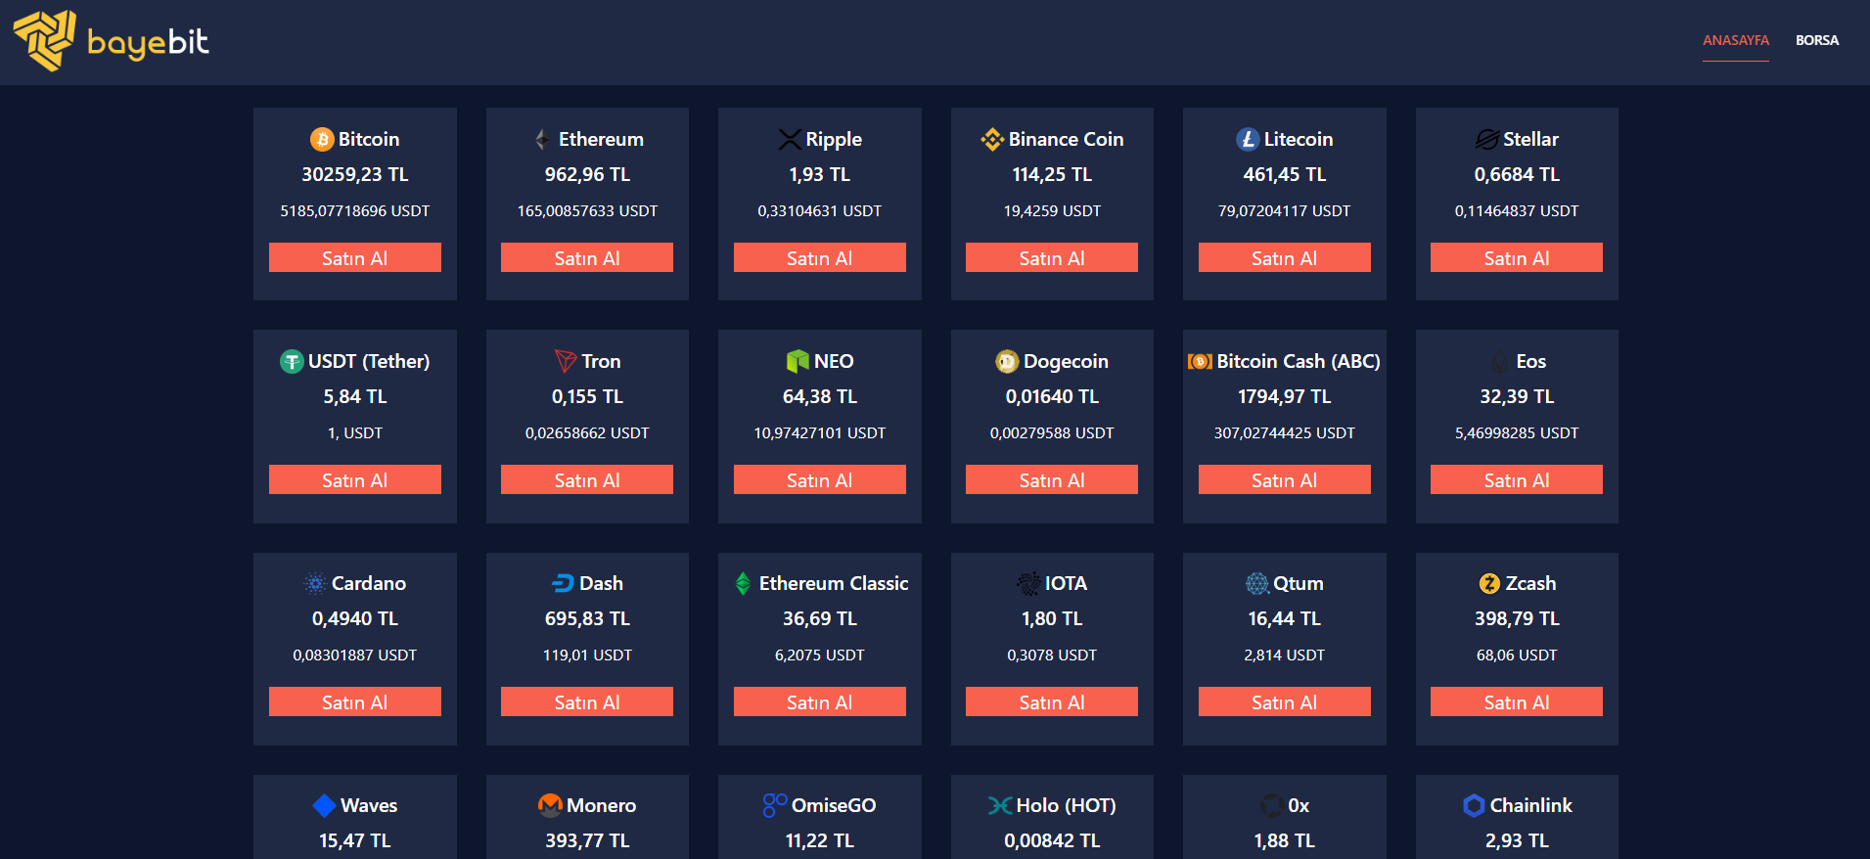The image size is (1870, 859).
Task: Click Zcash price 398,79 TL
Action: tap(1517, 618)
